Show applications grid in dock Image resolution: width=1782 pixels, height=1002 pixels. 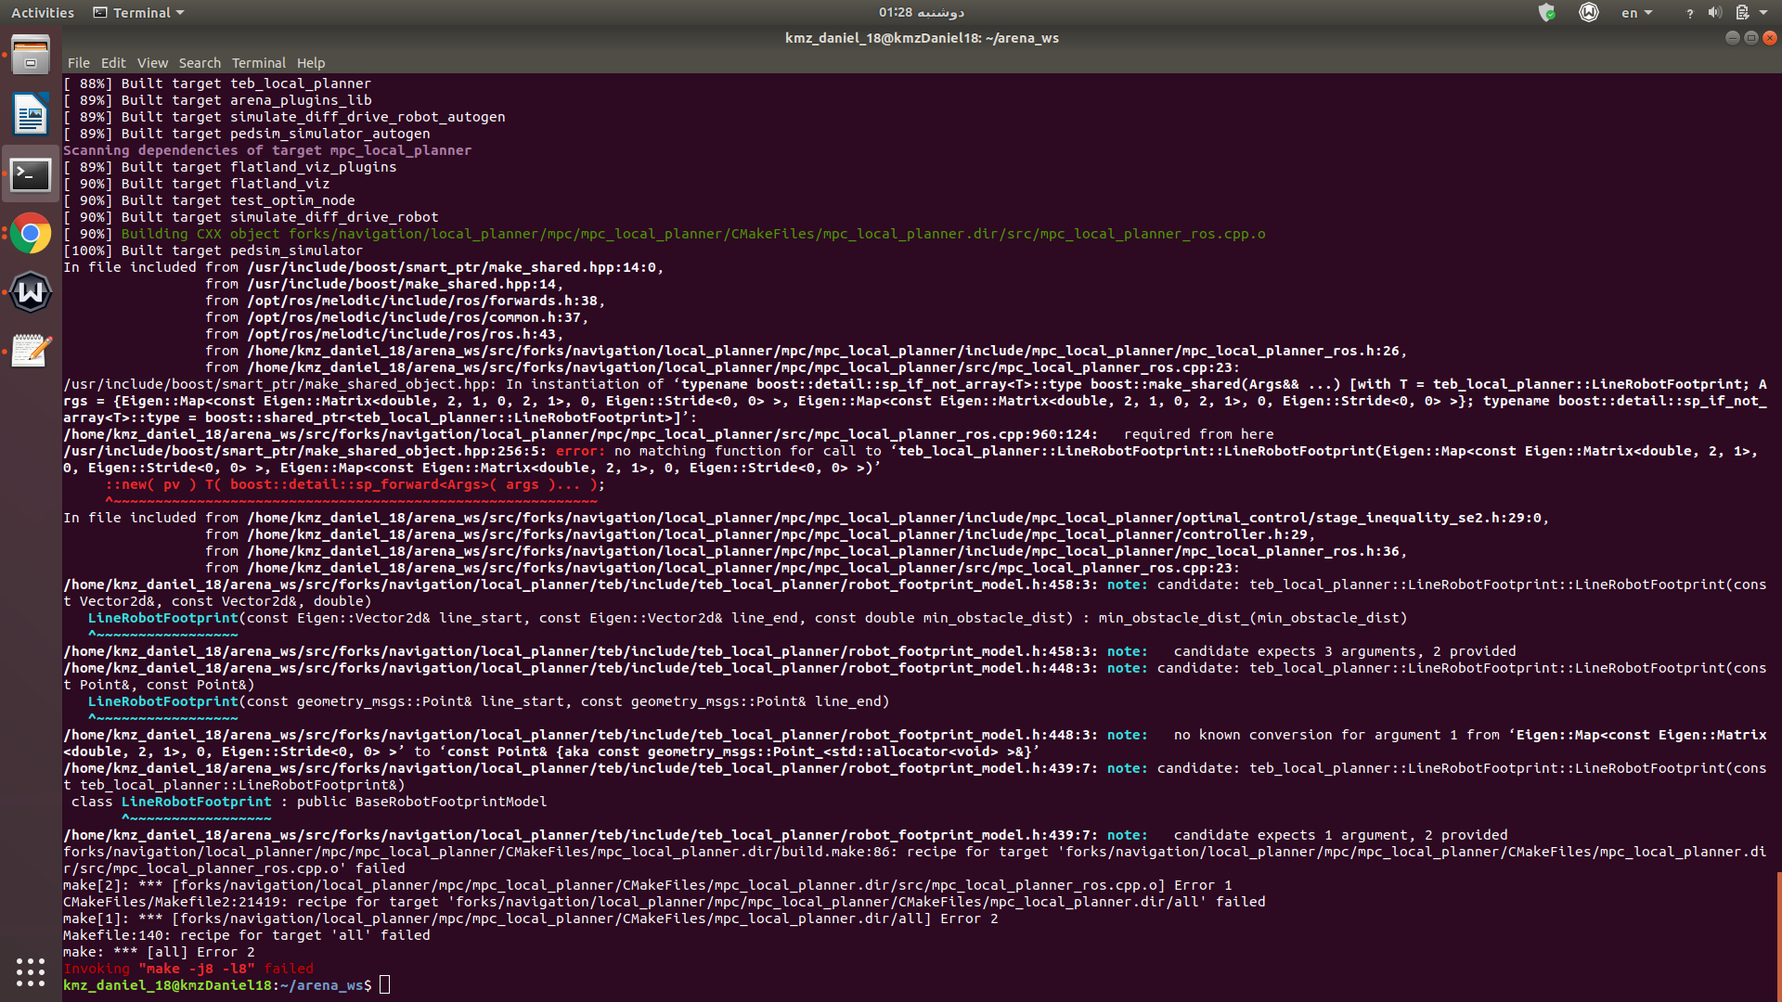pyautogui.click(x=31, y=971)
